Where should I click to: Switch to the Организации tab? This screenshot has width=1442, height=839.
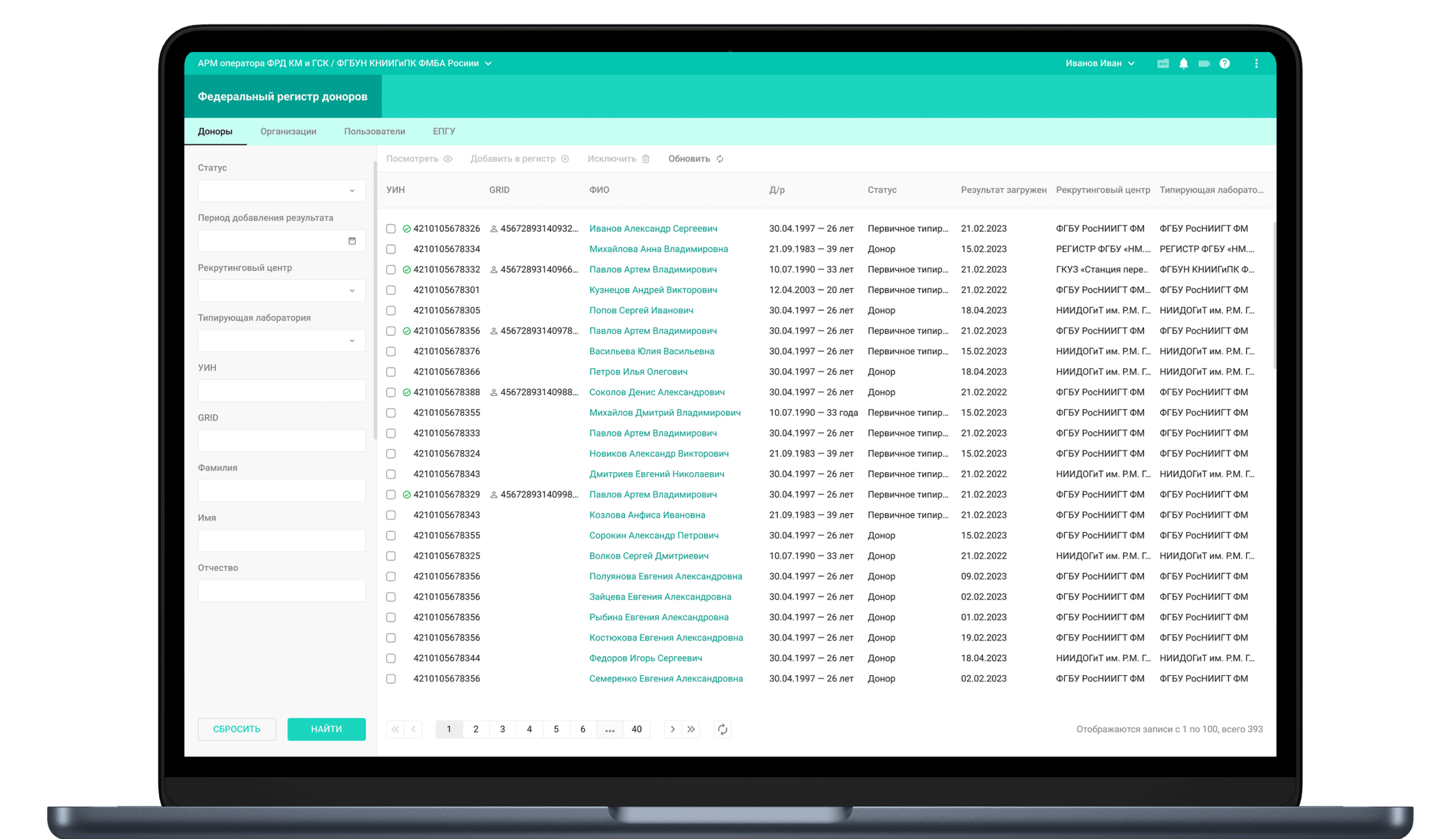(288, 131)
